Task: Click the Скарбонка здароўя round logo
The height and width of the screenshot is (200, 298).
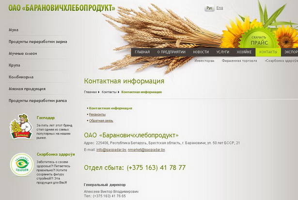Action: click(21, 164)
